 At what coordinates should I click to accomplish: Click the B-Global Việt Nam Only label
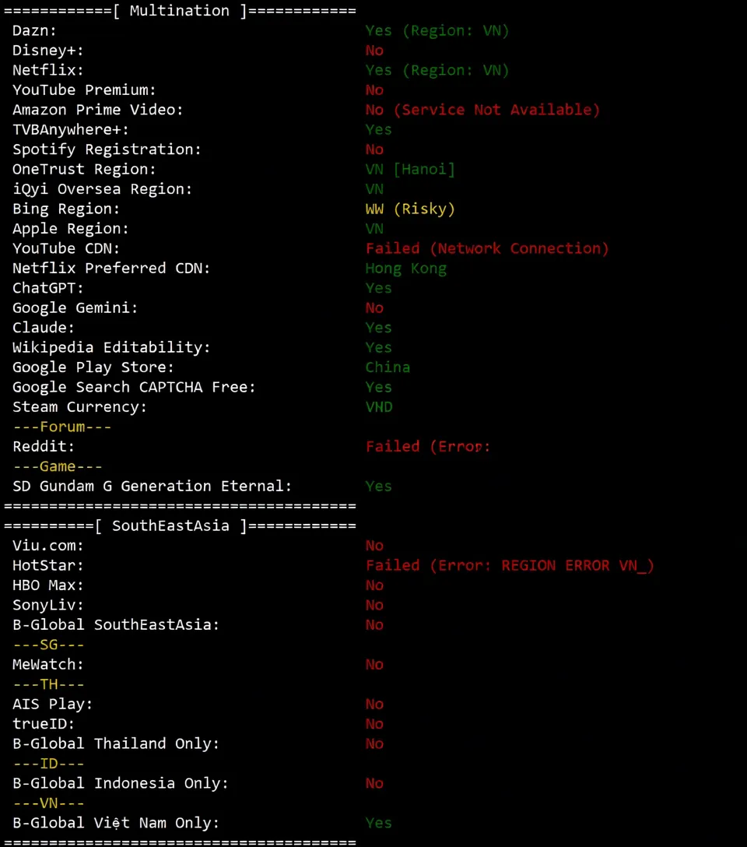point(115,823)
